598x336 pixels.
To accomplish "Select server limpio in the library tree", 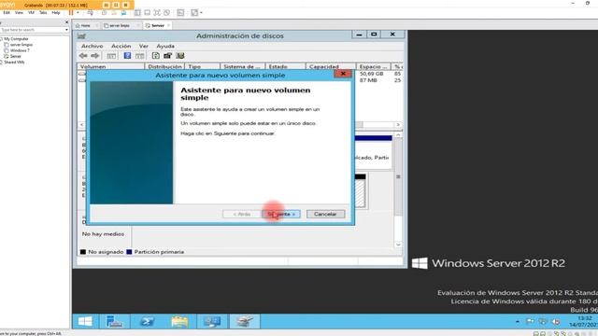I will click(x=21, y=45).
